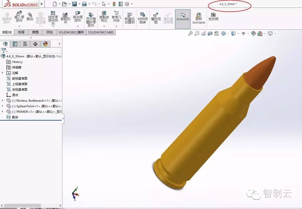This screenshot has width=302, height=209.
Task: Expand the 注解 tree node
Action: [x=3, y=73]
